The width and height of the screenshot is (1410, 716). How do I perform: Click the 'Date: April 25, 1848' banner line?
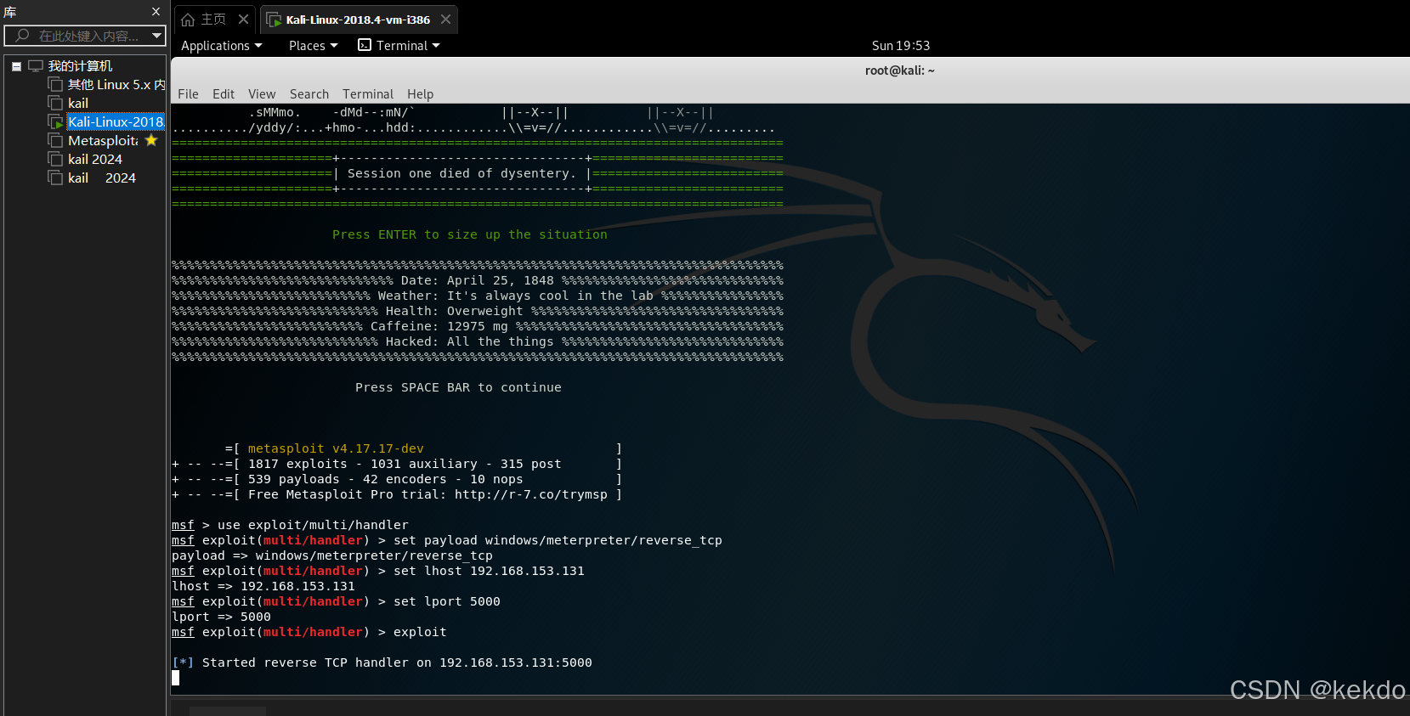point(478,280)
